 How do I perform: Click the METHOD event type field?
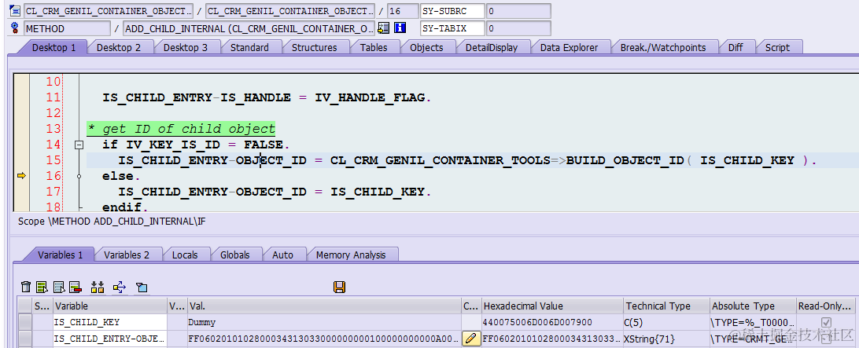(67, 28)
